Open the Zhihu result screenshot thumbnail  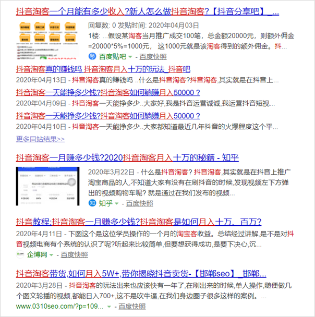[x=47, y=186]
